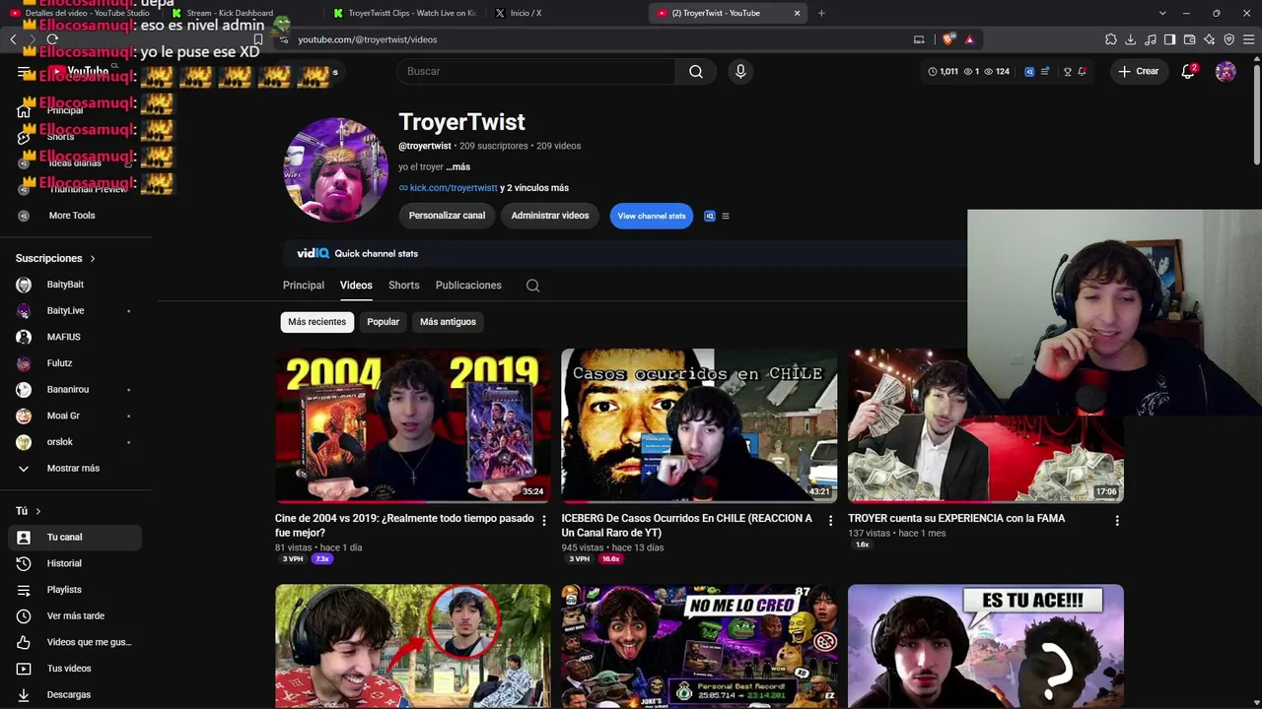Select the Más recientes filter chip
Viewport: 1262px width, 709px height.
pyautogui.click(x=317, y=322)
